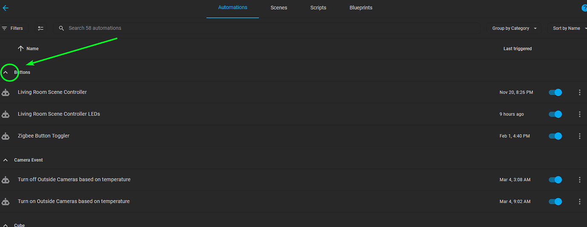This screenshot has width=587, height=227.
Task: Disable Turn on Outside Cameras automation
Action: pyautogui.click(x=555, y=201)
